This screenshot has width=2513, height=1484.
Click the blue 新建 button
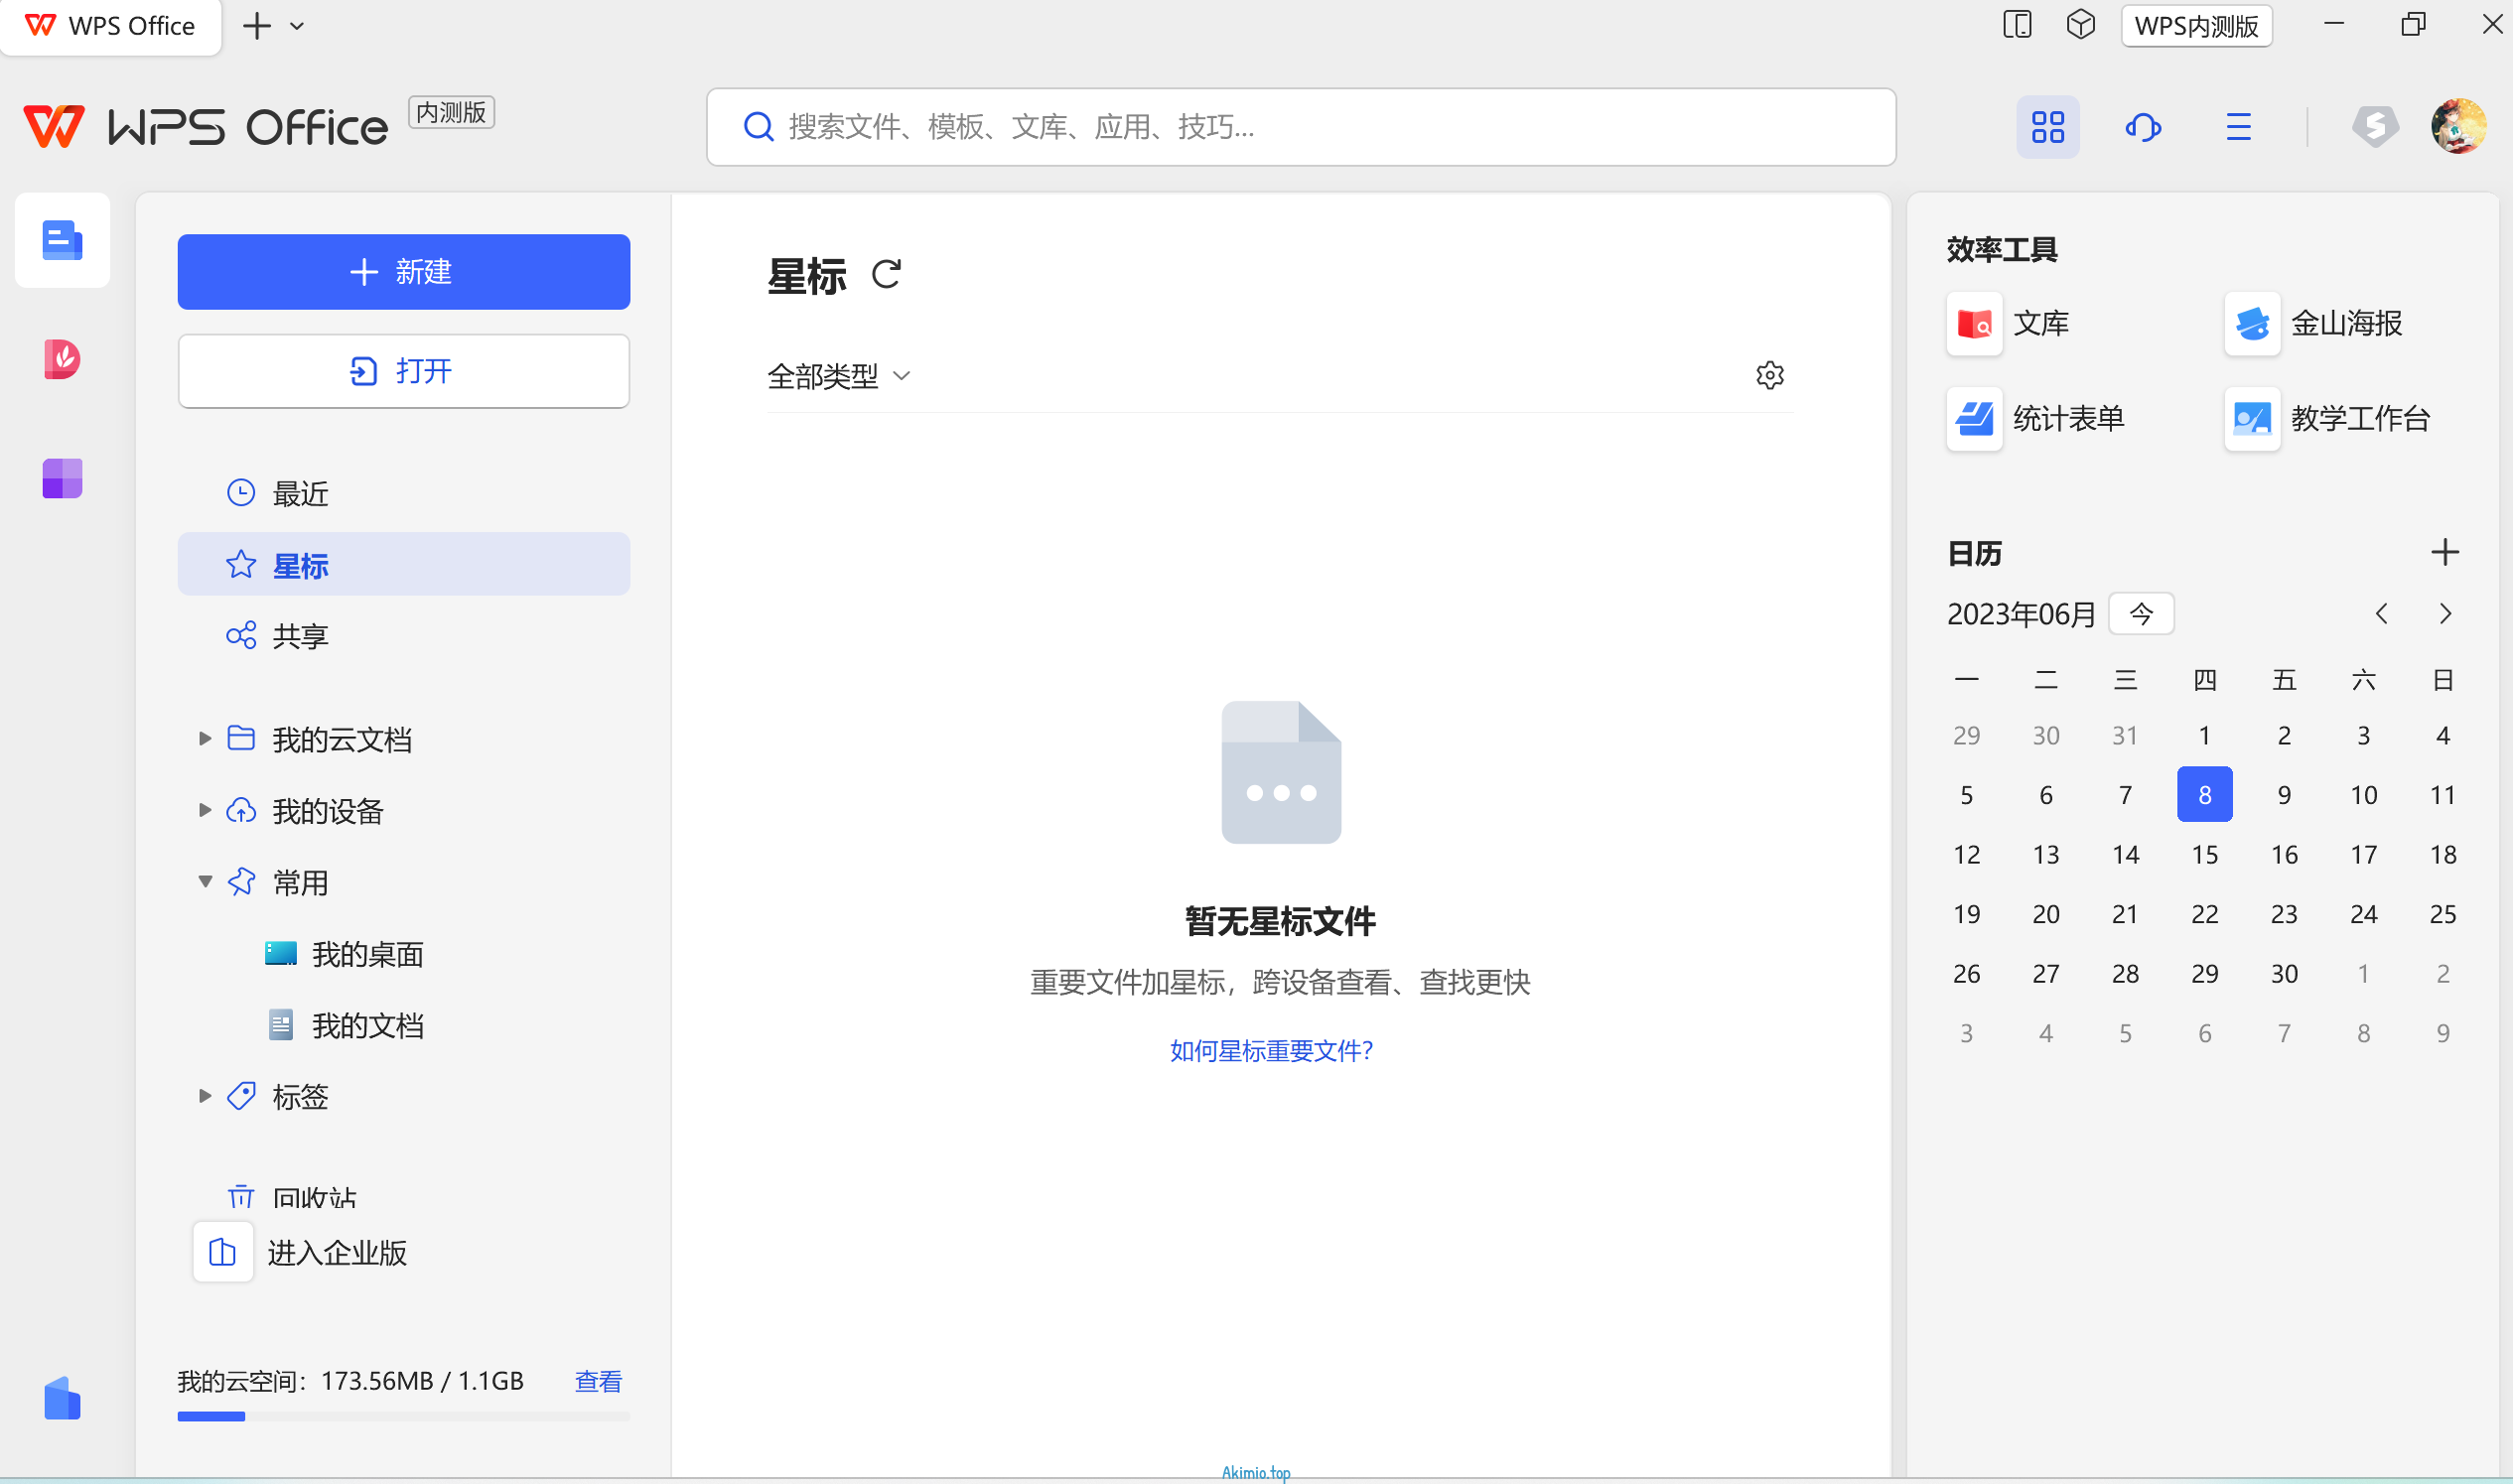tap(403, 272)
